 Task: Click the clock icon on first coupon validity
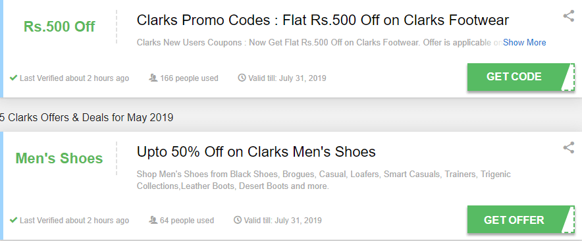[242, 78]
